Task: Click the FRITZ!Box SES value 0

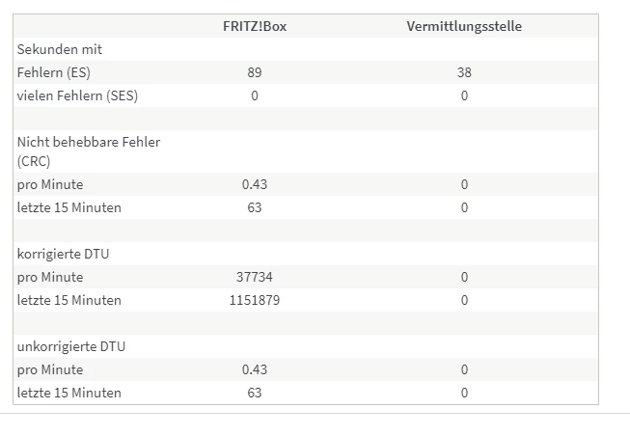Action: [x=255, y=95]
